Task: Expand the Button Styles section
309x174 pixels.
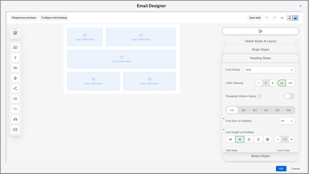Action: (260, 156)
